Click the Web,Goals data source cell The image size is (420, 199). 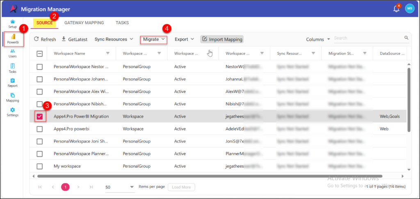click(x=390, y=116)
